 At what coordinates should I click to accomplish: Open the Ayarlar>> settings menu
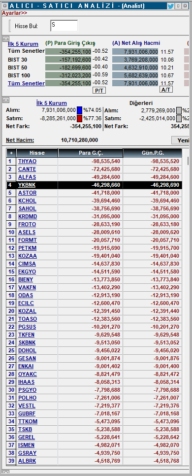click(14, 13)
